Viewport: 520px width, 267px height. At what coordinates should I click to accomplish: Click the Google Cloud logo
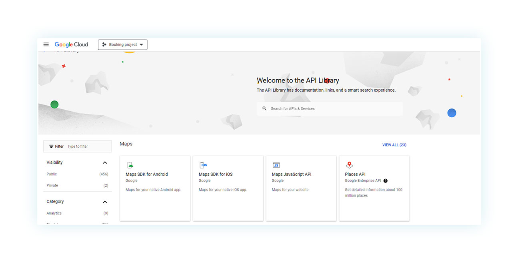click(x=71, y=44)
